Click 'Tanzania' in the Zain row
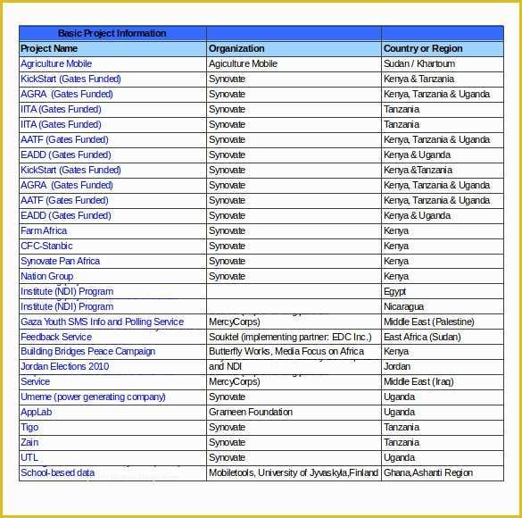Image resolution: width=522 pixels, height=518 pixels. (x=402, y=442)
